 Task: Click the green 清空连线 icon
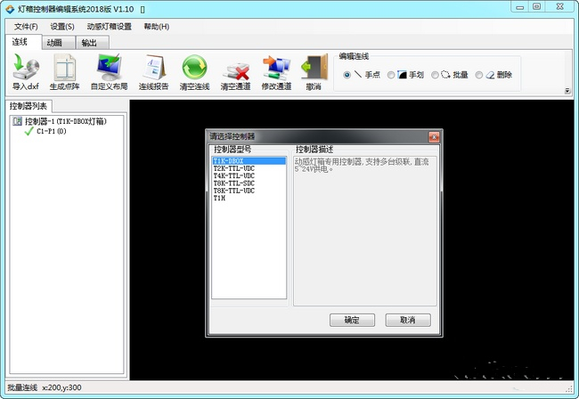tap(194, 67)
